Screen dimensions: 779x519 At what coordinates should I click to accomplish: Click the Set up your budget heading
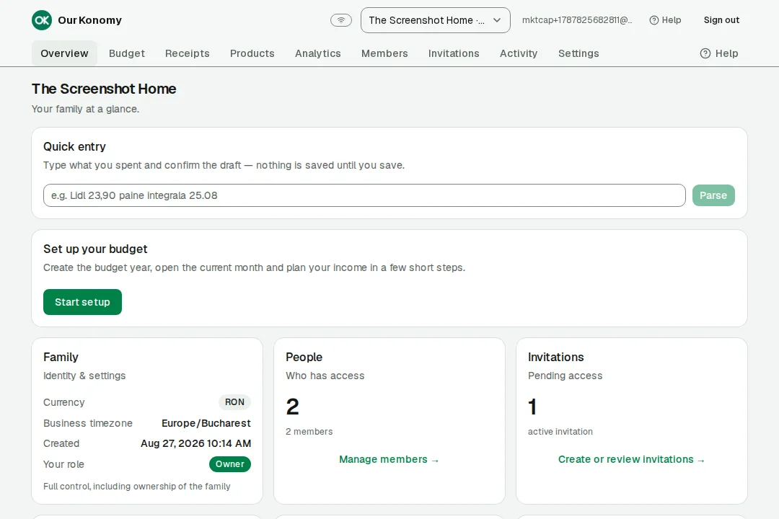tap(95, 249)
